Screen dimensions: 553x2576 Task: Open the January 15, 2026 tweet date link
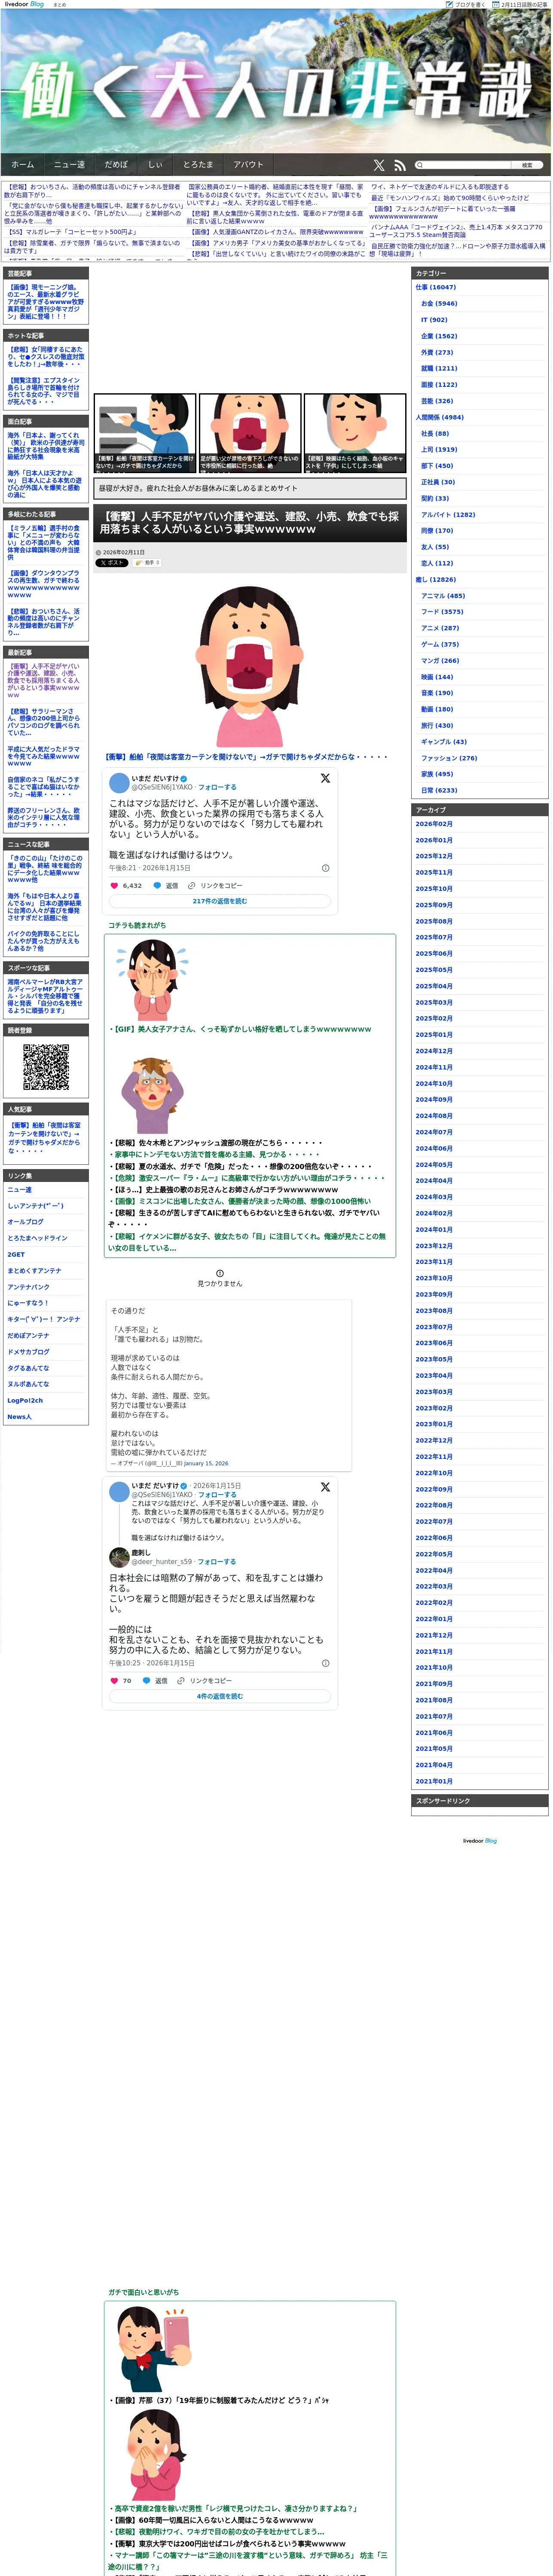click(x=206, y=1463)
